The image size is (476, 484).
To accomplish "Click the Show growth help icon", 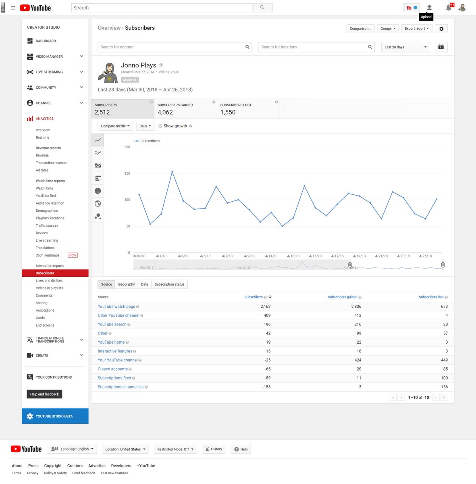I will click(191, 126).
